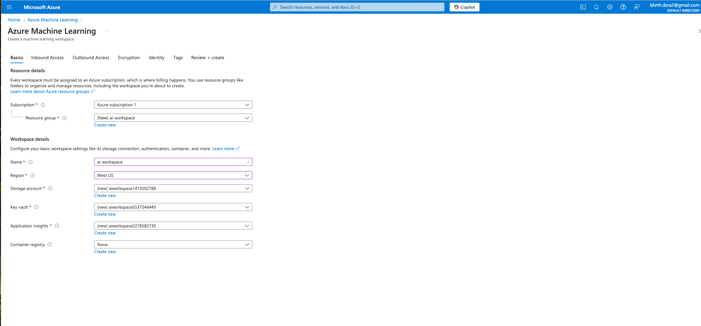
Task: Open the help question mark menu
Action: click(x=623, y=7)
